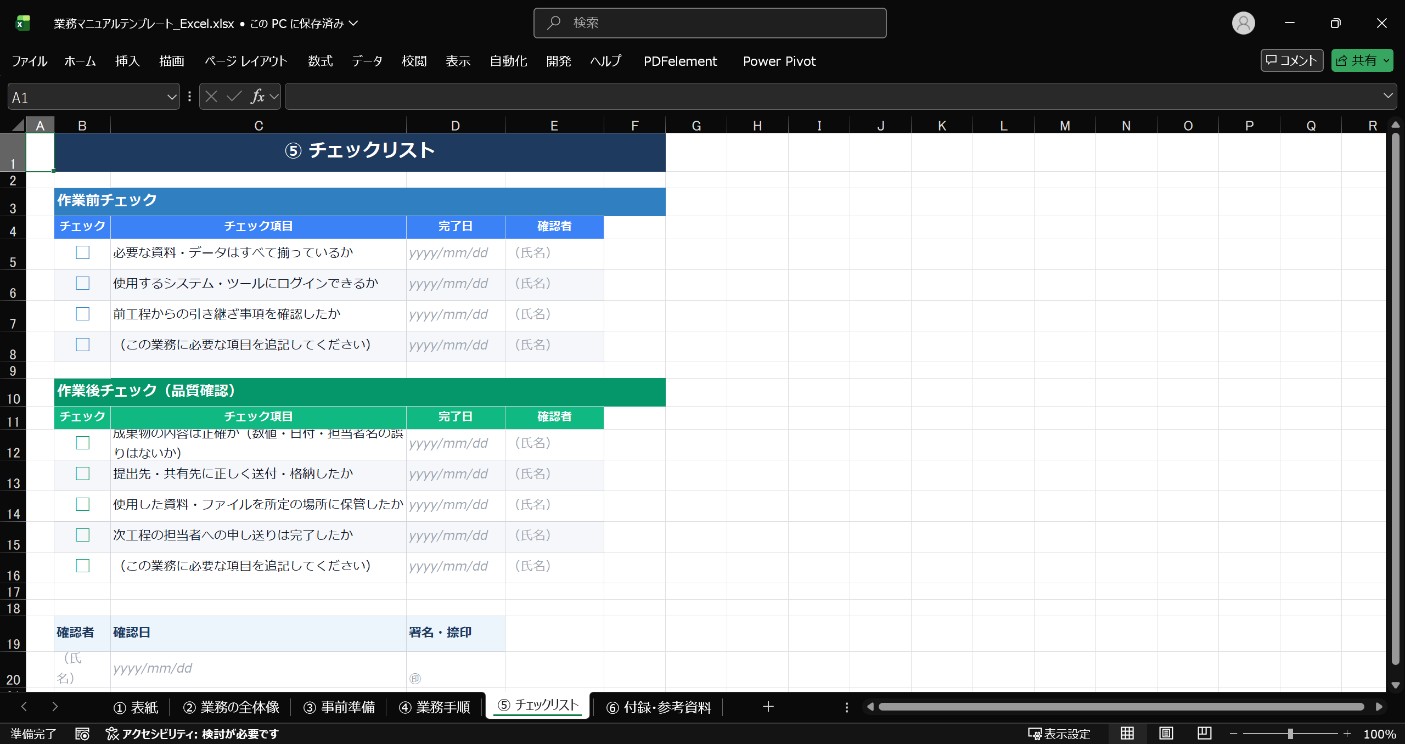Toggle checkbox for 提出先・共有先 row

[82, 474]
